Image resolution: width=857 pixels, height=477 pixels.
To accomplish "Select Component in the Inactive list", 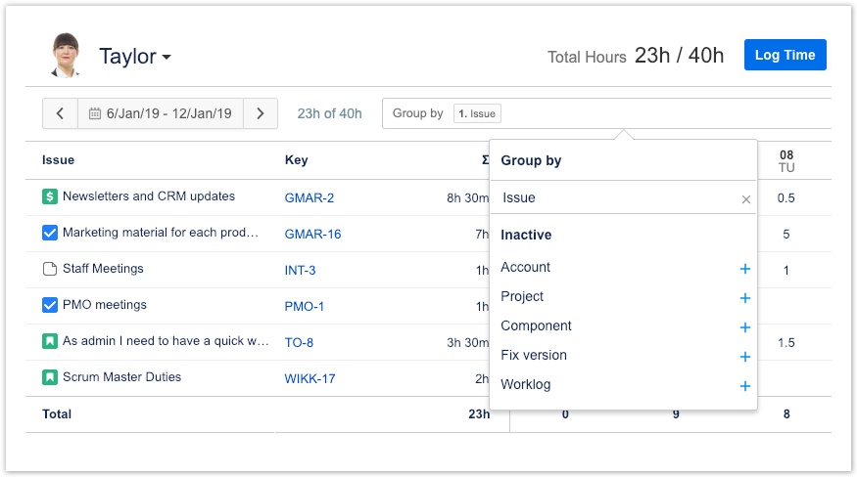I will click(536, 326).
